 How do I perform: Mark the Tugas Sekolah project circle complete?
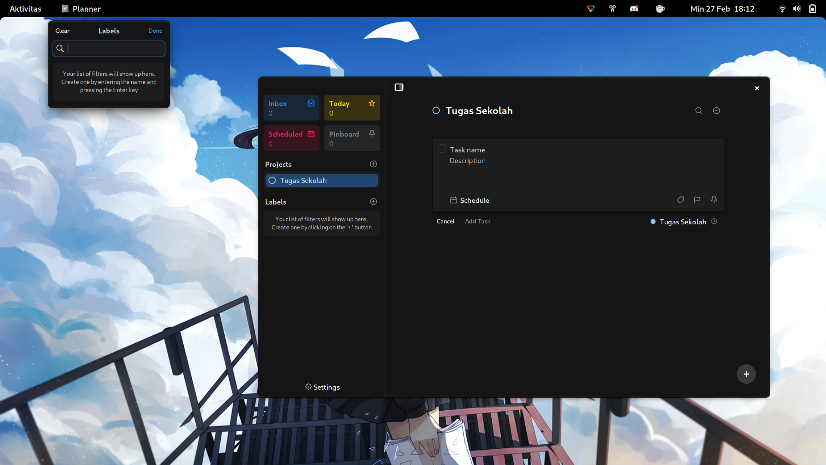click(x=272, y=180)
